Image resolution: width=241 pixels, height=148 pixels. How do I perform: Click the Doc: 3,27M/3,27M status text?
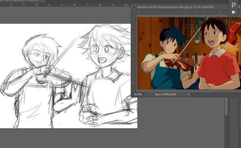click(x=166, y=95)
